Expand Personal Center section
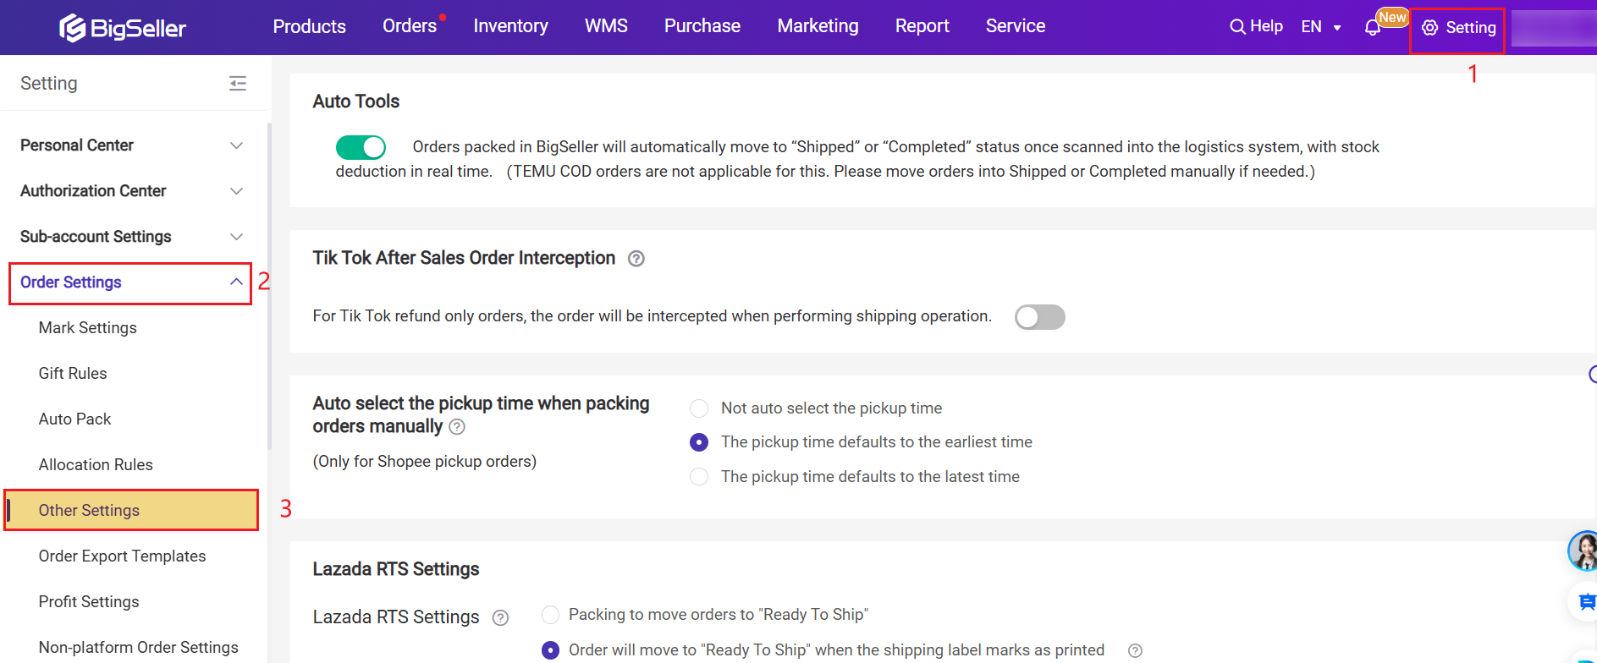 [132, 145]
